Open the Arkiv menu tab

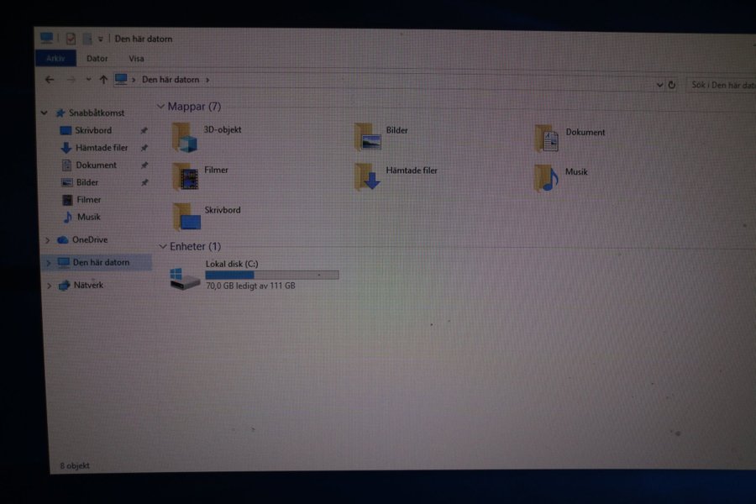coord(55,58)
